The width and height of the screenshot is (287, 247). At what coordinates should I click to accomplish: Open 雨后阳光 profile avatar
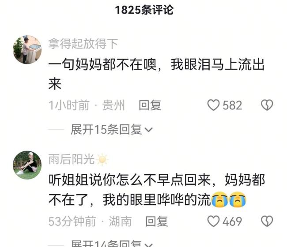[27, 165]
